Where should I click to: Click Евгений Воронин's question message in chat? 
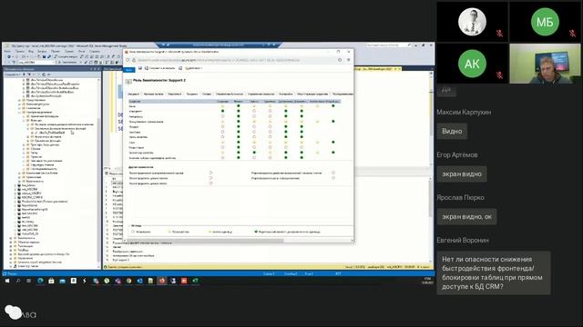(494, 272)
